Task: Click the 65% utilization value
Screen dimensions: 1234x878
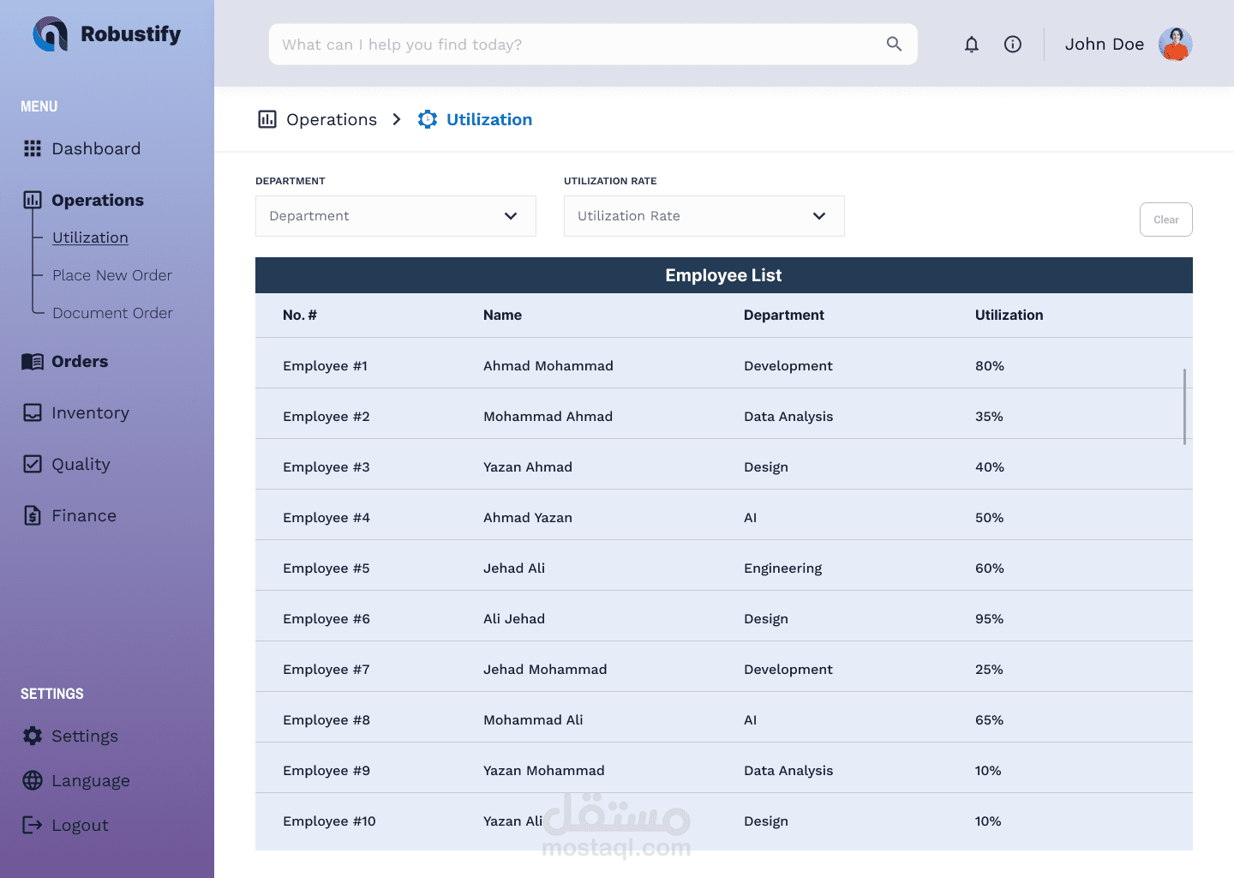Action: point(989,719)
